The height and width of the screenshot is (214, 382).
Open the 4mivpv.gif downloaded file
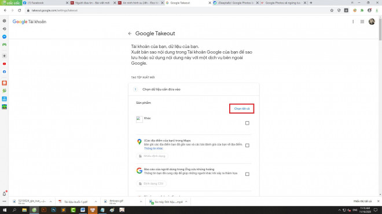point(119,202)
